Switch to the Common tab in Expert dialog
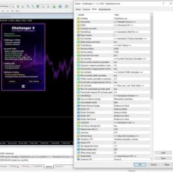 (x=86, y=10)
